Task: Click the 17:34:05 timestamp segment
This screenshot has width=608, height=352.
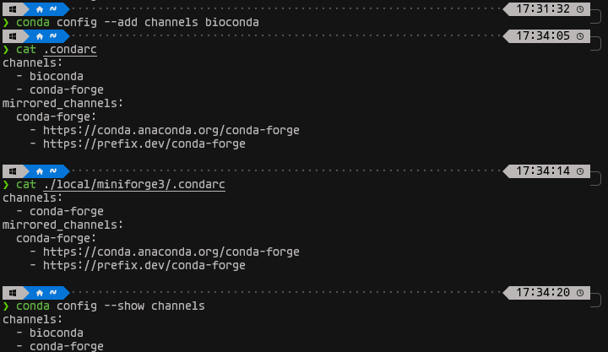Action: (543, 35)
